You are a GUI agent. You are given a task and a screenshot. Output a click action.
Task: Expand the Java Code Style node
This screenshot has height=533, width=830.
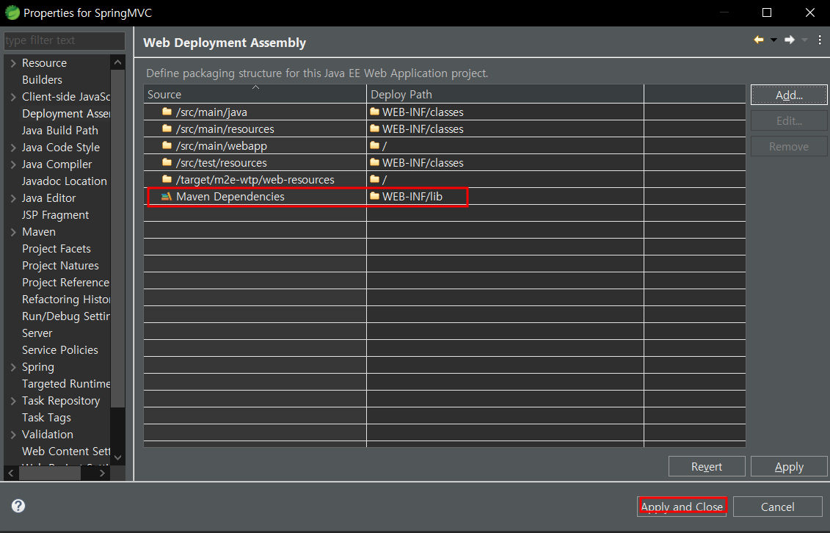pos(13,148)
